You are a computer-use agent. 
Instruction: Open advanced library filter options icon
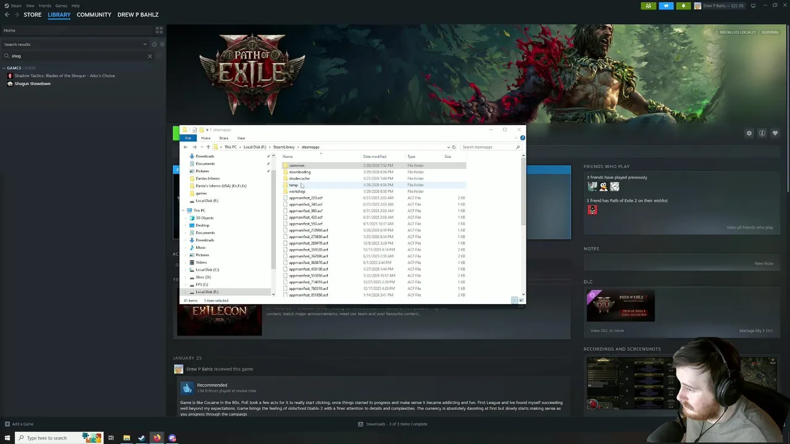coord(159,56)
